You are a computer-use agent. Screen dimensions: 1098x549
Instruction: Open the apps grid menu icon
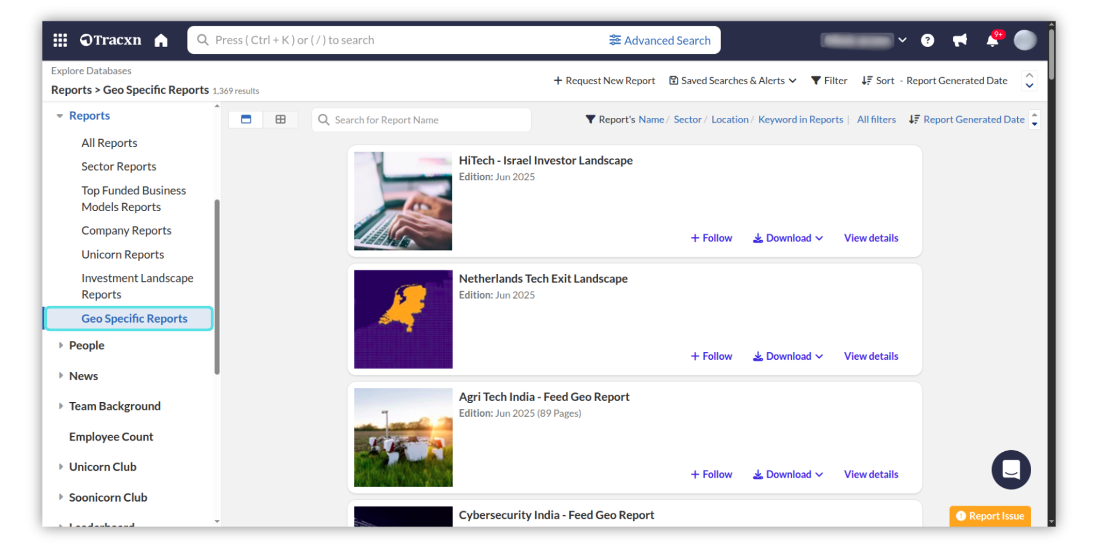60,40
